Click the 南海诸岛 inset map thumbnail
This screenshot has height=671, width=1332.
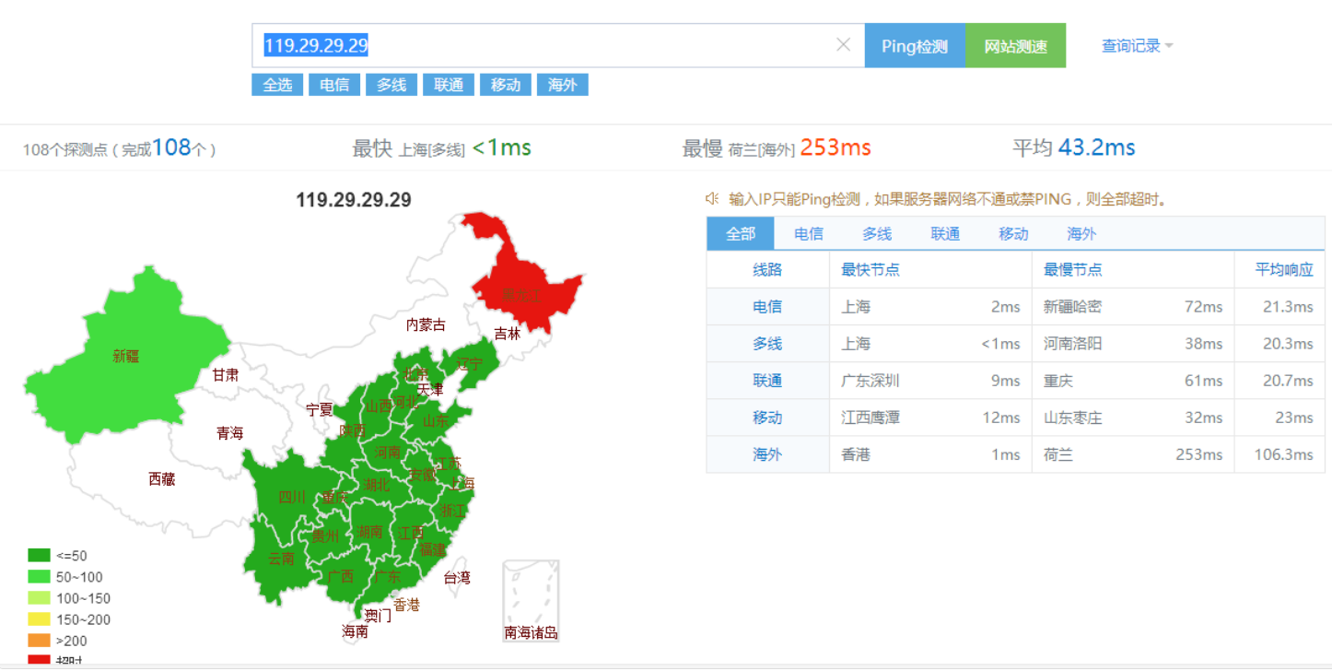[531, 600]
